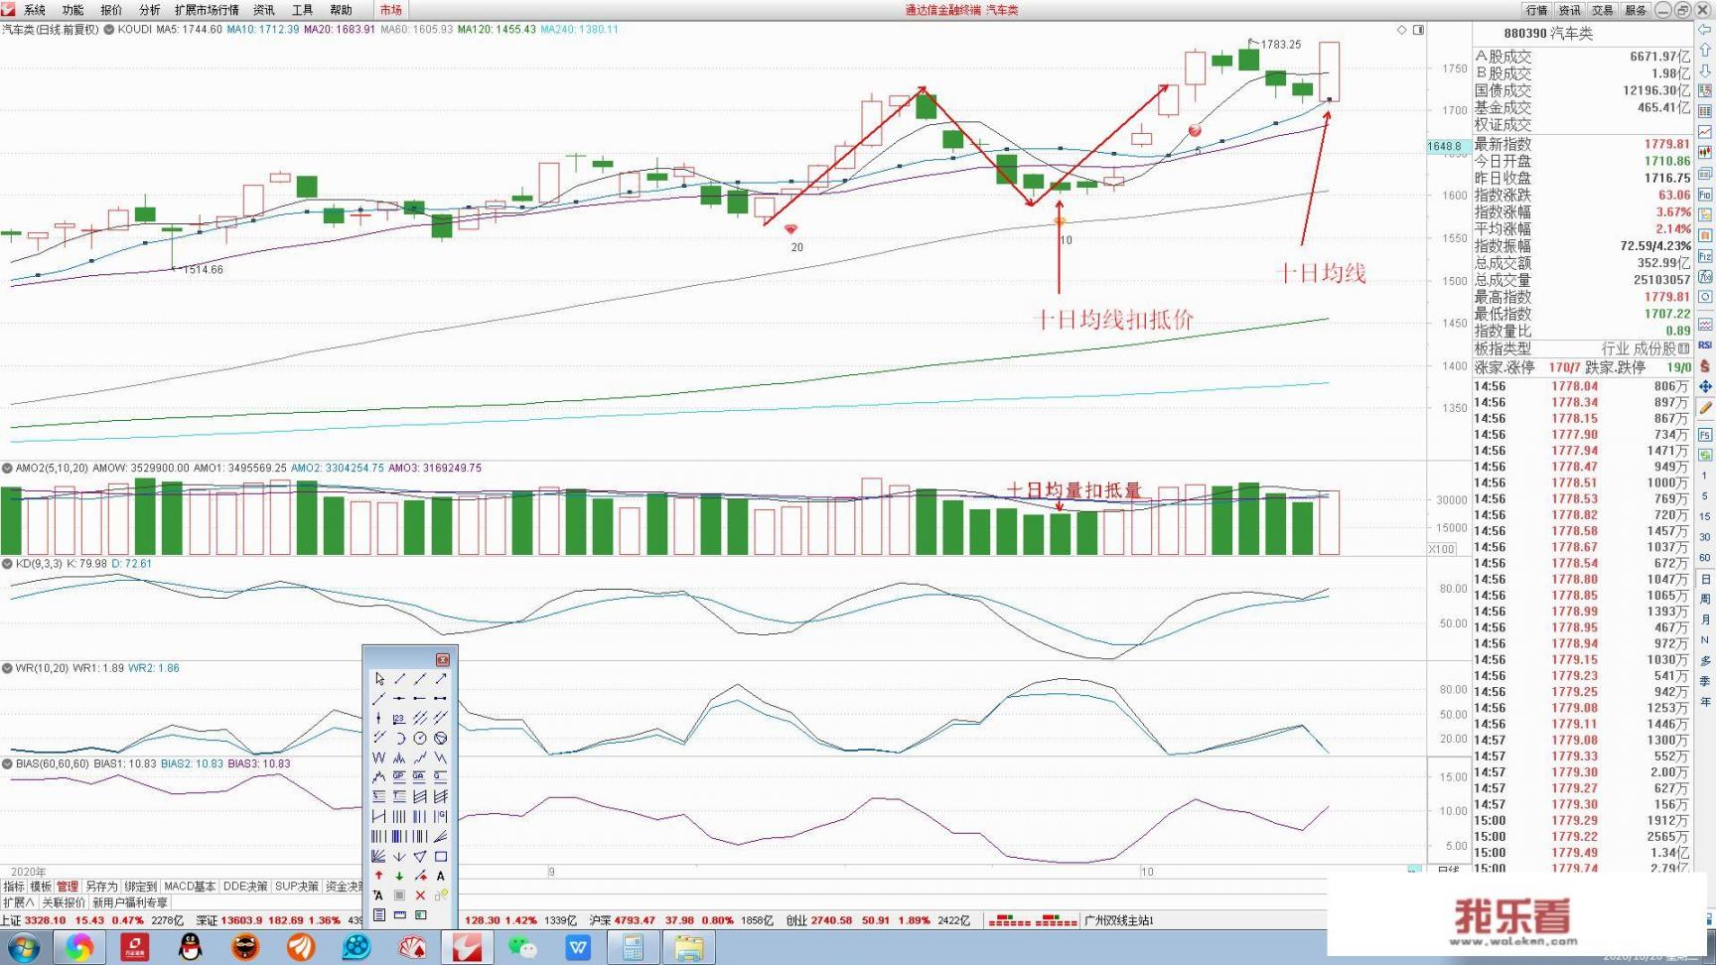Click the 市场 tab in menu bar
This screenshot has height=965, width=1716.
click(x=391, y=10)
